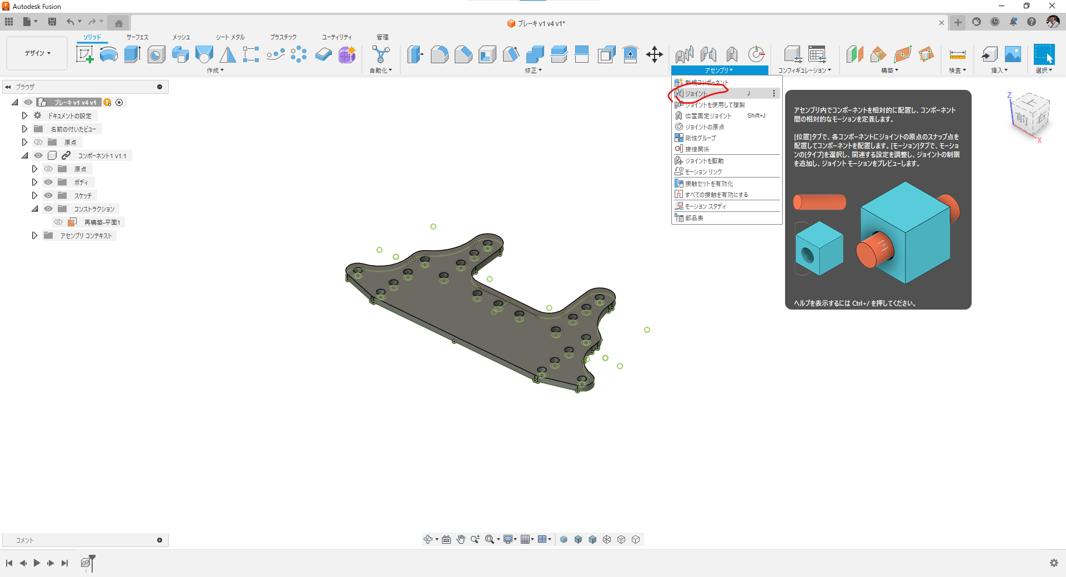
Task: Expand the ドキュメントの設定 tree node
Action: coord(24,115)
